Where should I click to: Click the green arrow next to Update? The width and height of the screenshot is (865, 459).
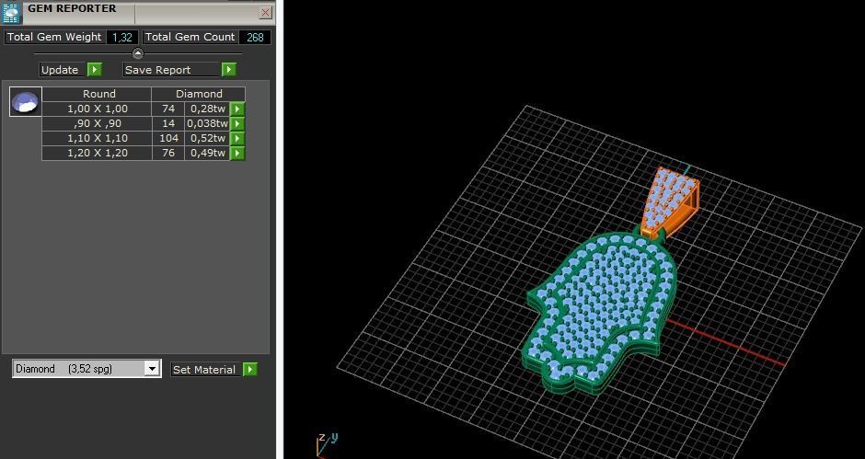(95, 70)
